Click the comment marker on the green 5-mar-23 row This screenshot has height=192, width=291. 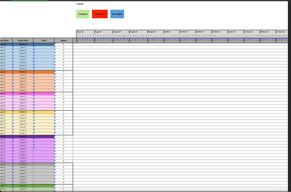click(13, 186)
